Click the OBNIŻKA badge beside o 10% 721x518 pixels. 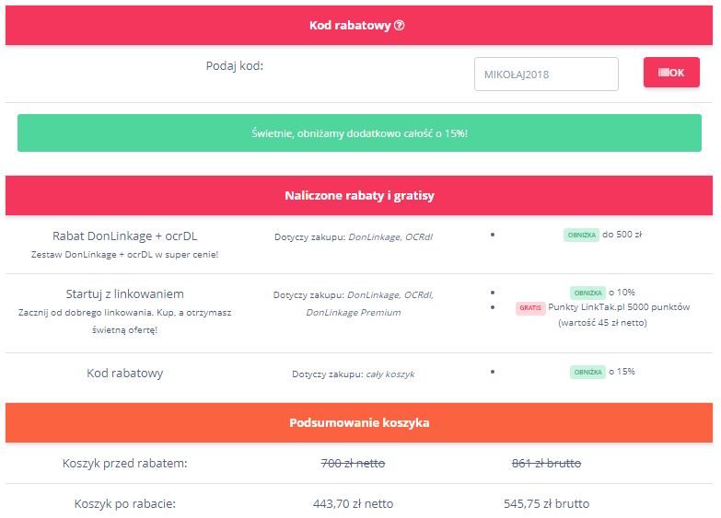(x=587, y=293)
